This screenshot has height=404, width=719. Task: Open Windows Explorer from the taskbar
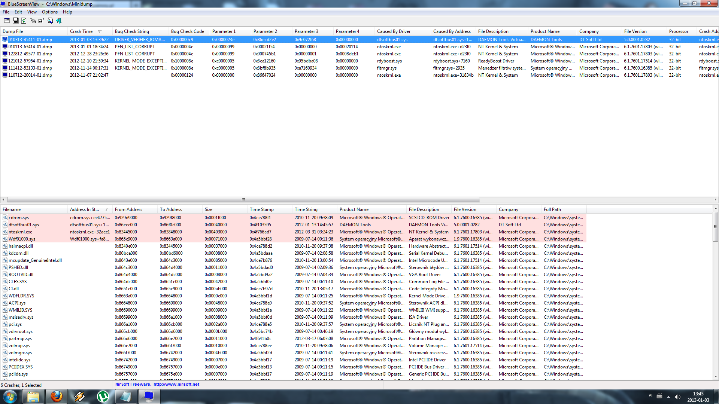pyautogui.click(x=33, y=397)
